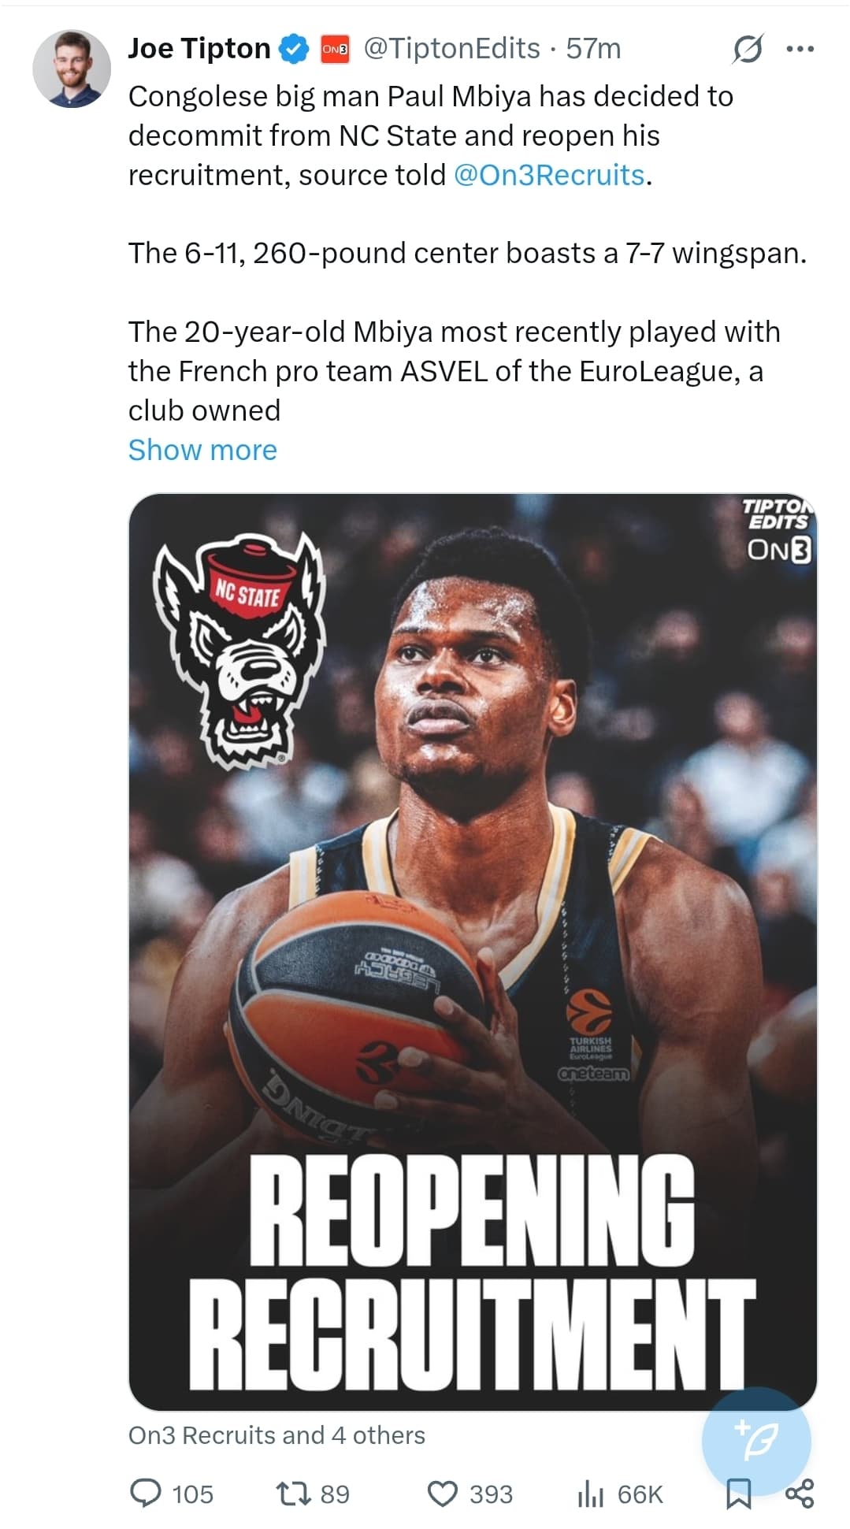
Task: Click the 393 likes count
Action: coord(491,1494)
